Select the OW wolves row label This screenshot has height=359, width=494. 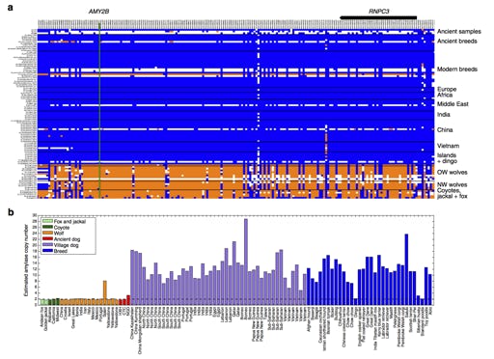(x=452, y=173)
